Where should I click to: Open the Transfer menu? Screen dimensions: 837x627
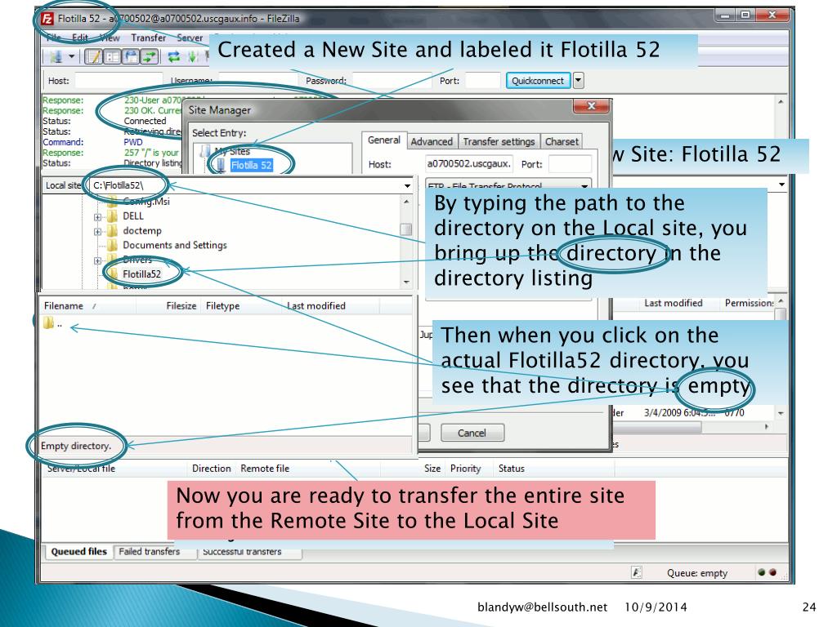click(x=149, y=38)
